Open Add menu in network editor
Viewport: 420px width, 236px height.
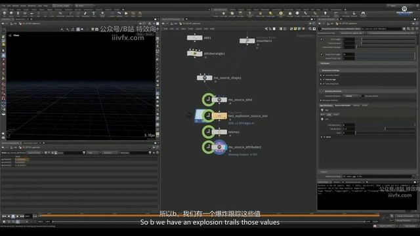[x=165, y=29]
